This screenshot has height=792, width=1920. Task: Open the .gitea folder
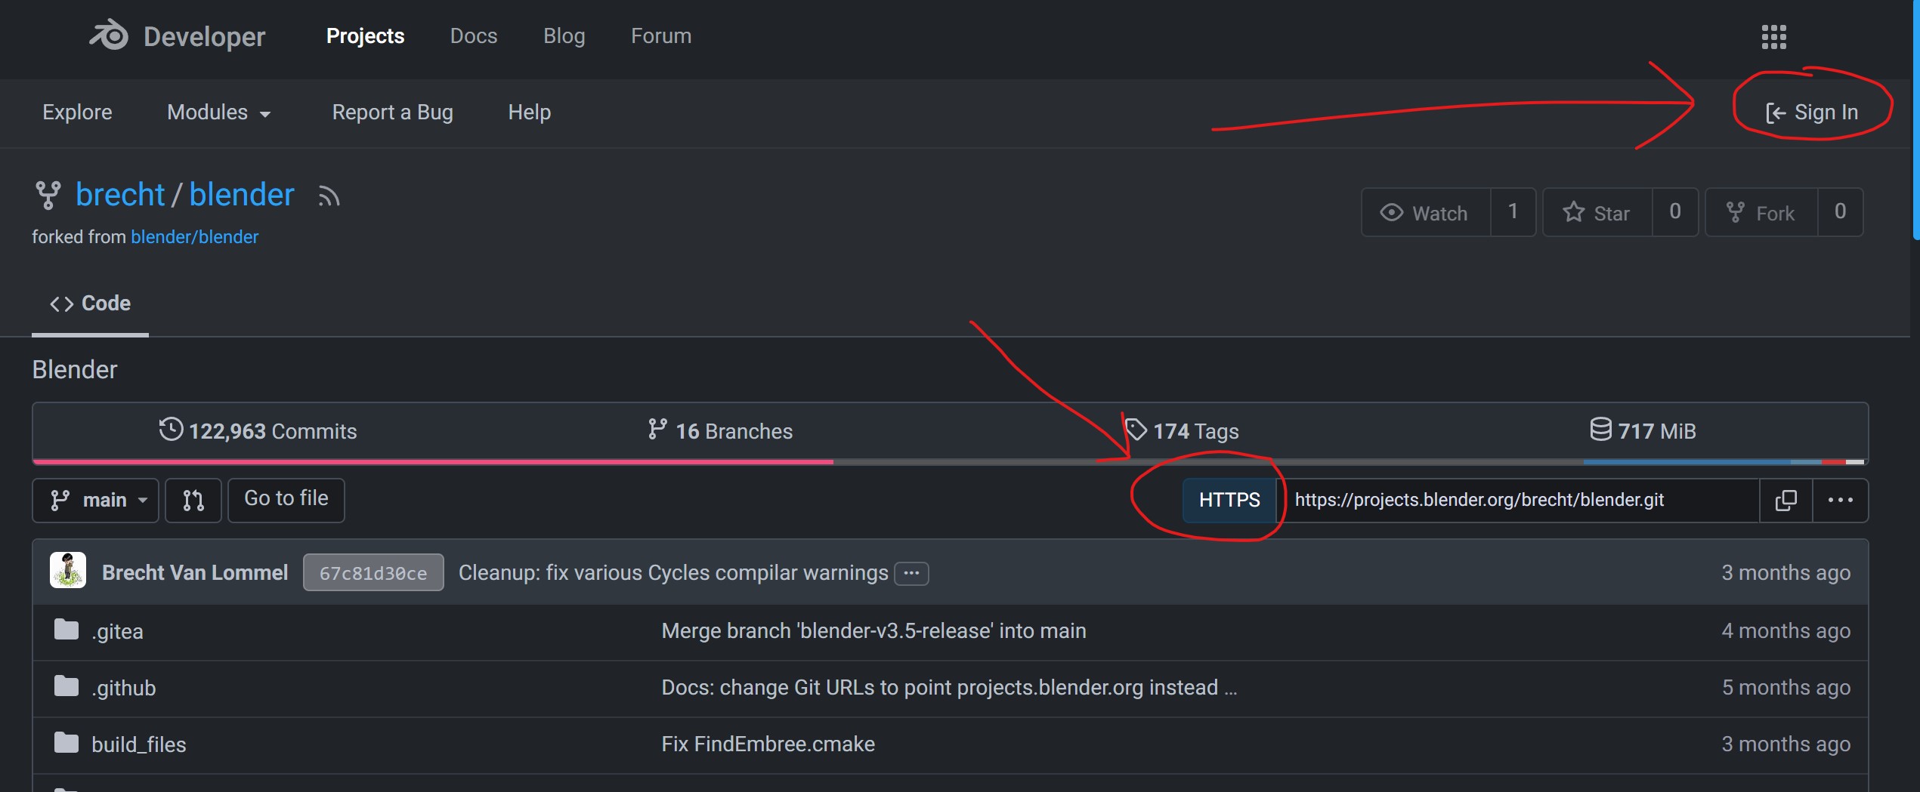(x=117, y=631)
